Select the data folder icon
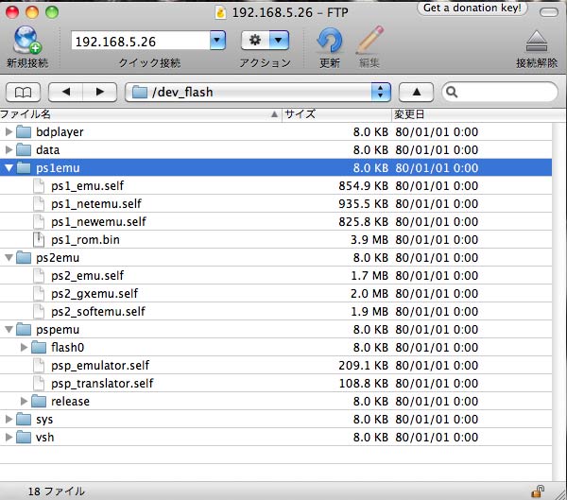The width and height of the screenshot is (567, 500). point(24,149)
